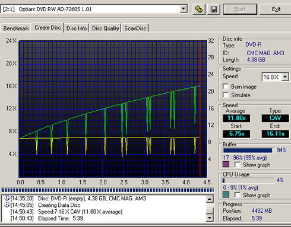Click the teal CPU Usage color swatch
291x227 pixels.
pos(226,194)
